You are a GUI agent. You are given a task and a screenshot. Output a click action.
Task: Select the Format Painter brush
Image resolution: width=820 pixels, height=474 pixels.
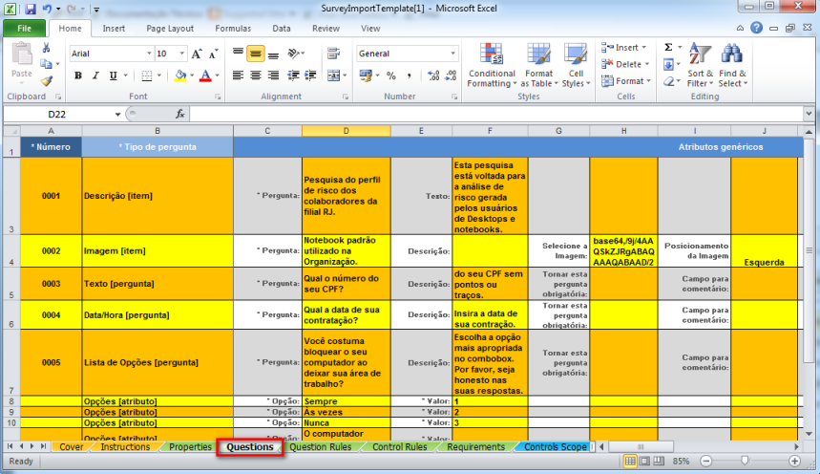pos(47,80)
